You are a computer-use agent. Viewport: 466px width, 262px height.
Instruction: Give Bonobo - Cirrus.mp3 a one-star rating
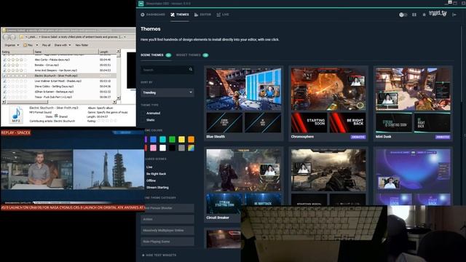(9, 65)
